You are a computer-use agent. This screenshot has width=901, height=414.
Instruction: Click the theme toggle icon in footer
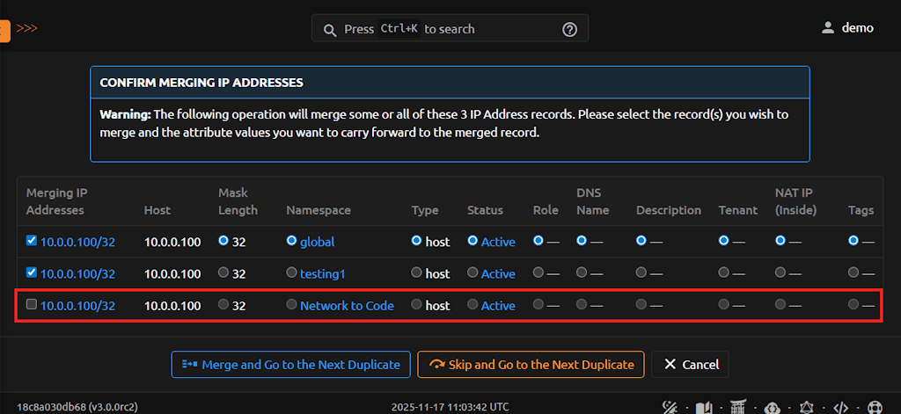[670, 407]
